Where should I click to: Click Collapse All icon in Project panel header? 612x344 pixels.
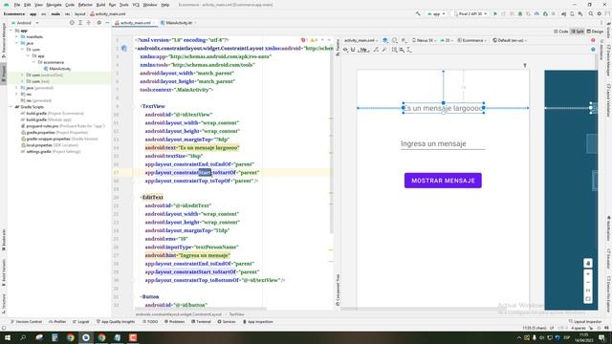point(89,23)
